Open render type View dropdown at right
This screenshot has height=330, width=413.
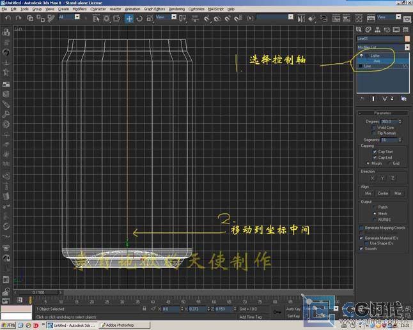pos(398,17)
